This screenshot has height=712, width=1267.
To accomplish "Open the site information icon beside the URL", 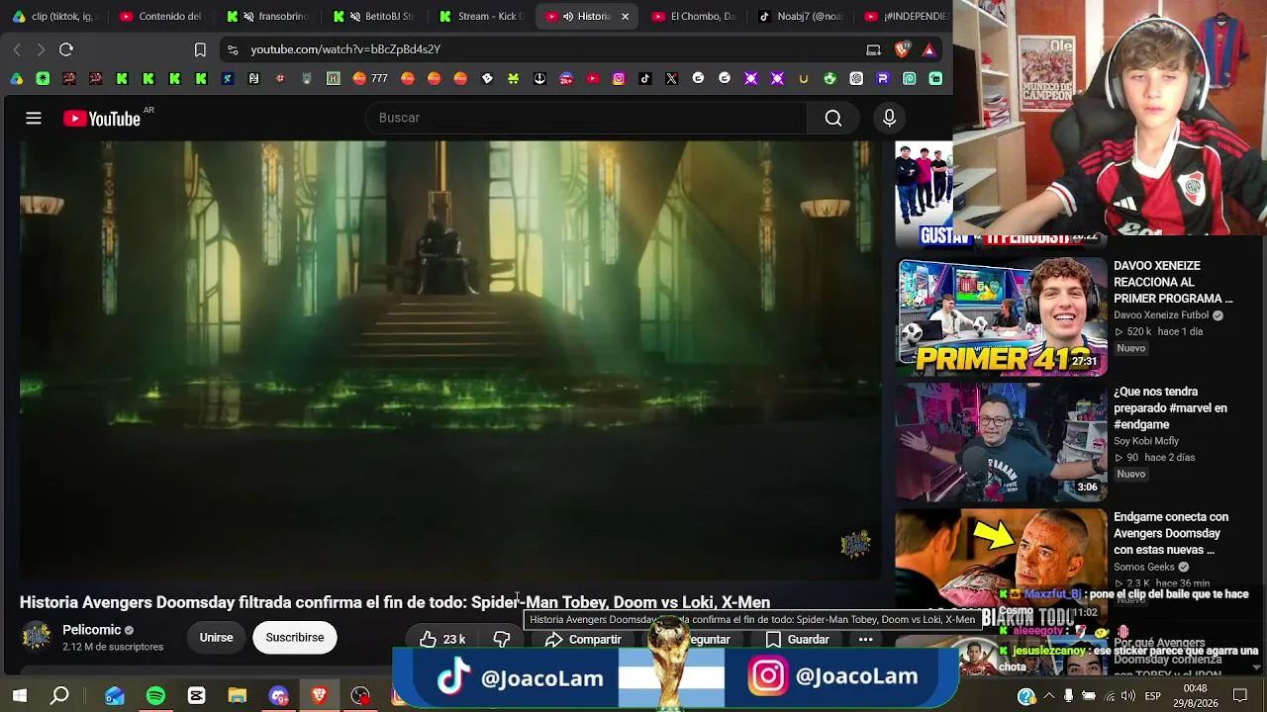I will point(232,49).
